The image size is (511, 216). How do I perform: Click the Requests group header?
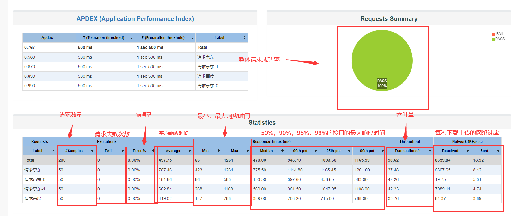tap(40, 142)
